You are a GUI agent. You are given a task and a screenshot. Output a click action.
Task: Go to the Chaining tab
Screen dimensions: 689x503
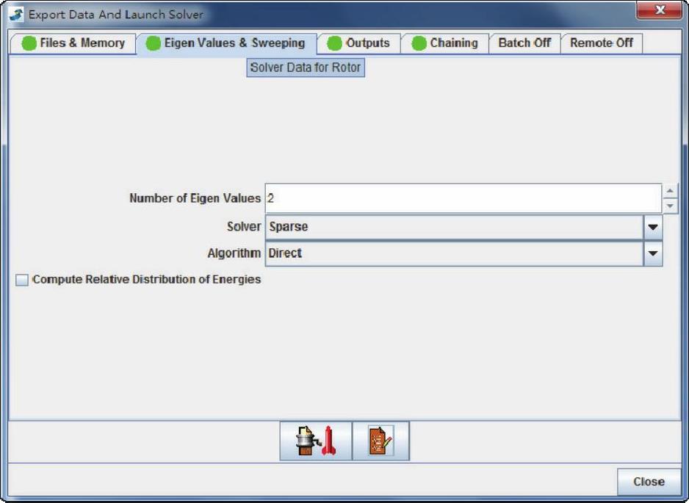444,43
